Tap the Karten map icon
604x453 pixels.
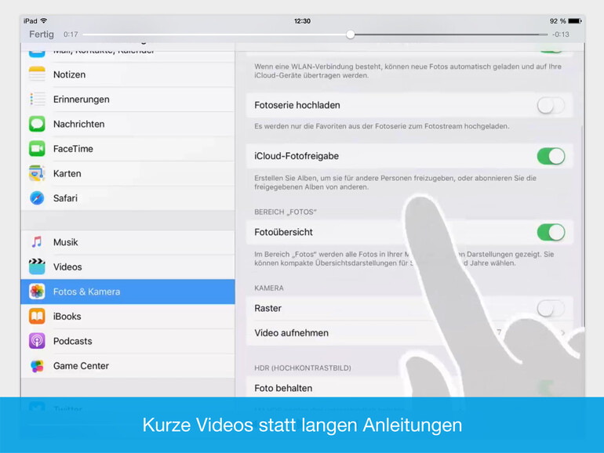[x=37, y=173]
